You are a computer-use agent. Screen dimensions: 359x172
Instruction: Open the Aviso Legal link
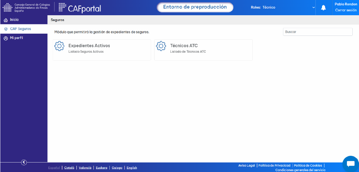(x=246, y=165)
